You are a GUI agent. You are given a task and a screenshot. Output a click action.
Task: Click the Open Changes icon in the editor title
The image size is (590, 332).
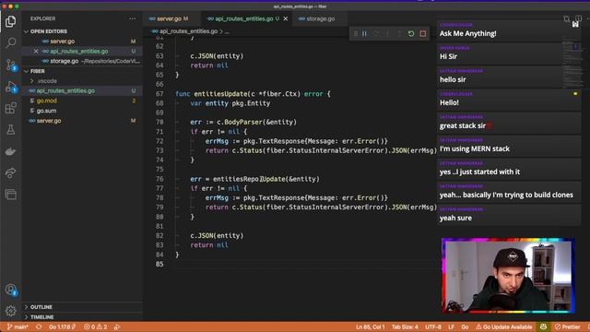[567, 18]
